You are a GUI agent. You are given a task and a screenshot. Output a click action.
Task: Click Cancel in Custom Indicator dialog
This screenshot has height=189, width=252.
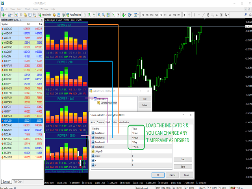(x=172, y=175)
